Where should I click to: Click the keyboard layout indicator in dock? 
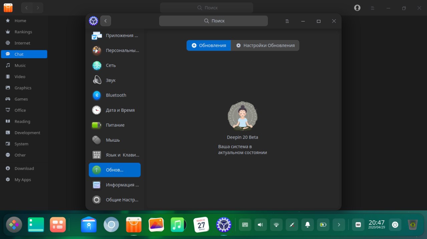358,225
